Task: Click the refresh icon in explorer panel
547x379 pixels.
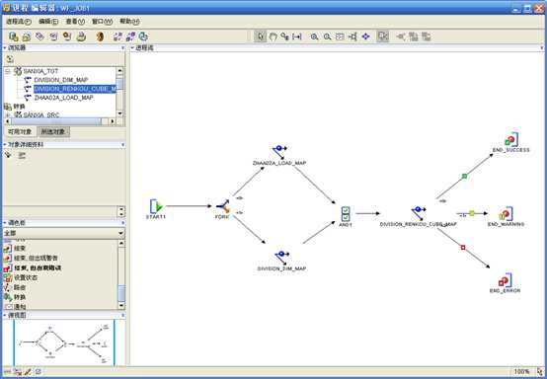Action: click(x=10, y=59)
